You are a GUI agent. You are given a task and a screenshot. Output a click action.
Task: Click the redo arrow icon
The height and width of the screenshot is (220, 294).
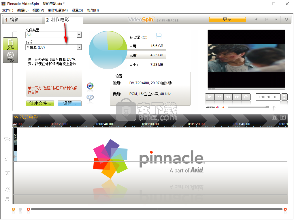[x=266, y=20]
